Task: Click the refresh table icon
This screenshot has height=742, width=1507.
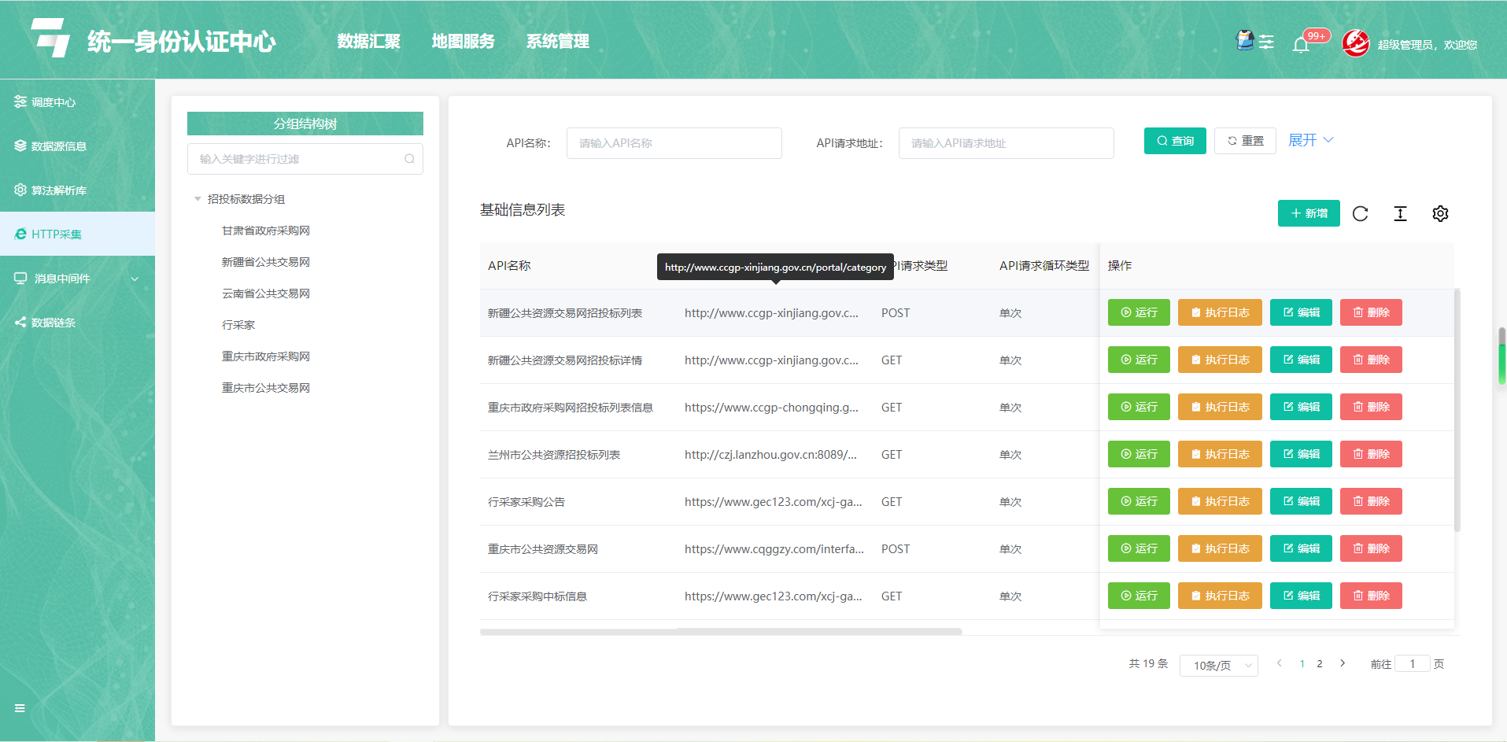Action: click(x=1360, y=213)
